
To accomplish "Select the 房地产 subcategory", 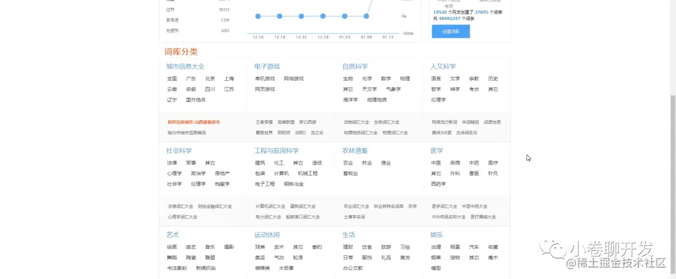I will [x=222, y=173].
